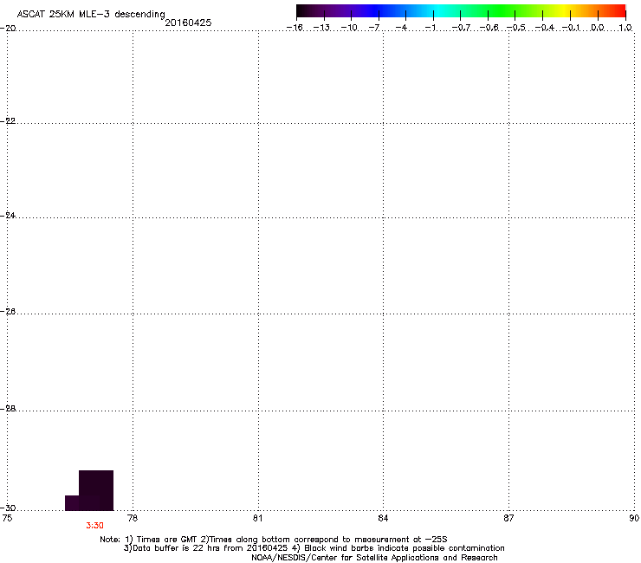The width and height of the screenshot is (641, 563).
Task: Click the -1 color scale label
Action: point(430,28)
